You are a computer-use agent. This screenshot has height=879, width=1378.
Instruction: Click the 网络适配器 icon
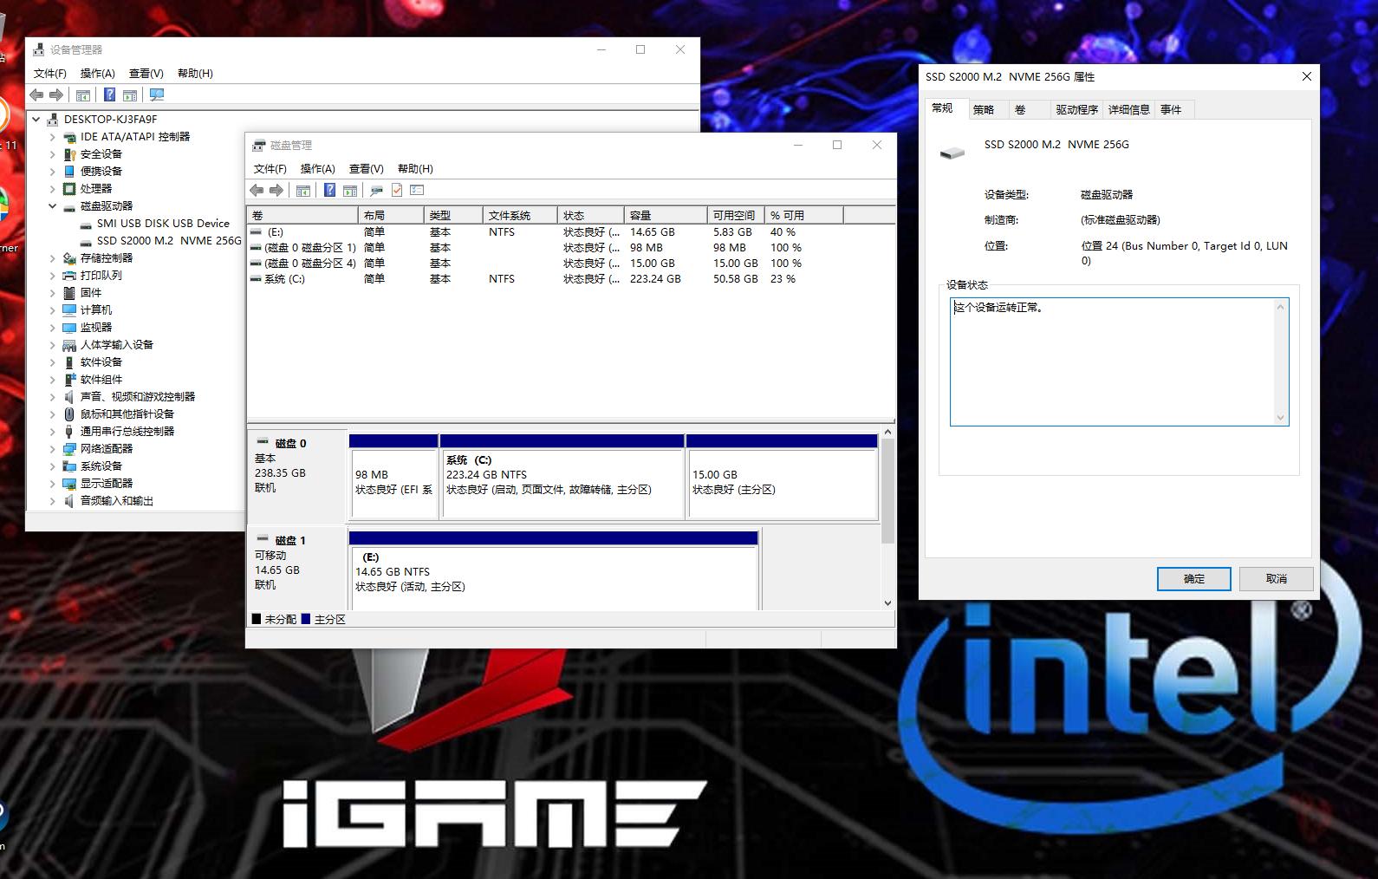pos(69,449)
